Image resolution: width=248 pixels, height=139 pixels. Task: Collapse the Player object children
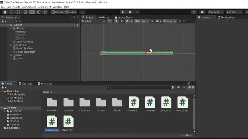tap(11, 28)
